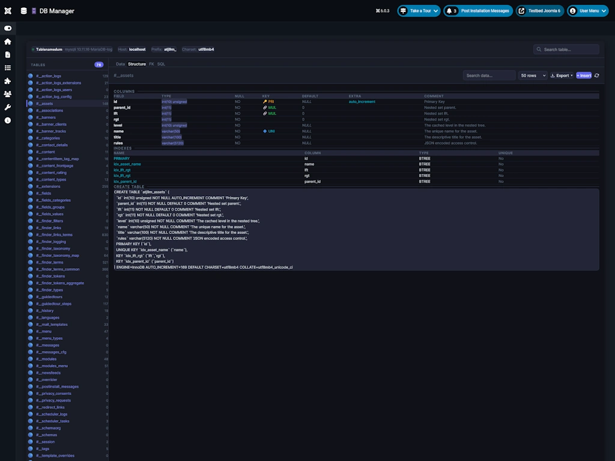
Task: Click the idx_asset_name index
Action: point(127,164)
